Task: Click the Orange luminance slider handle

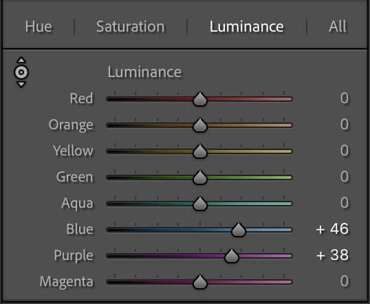Action: click(x=200, y=125)
